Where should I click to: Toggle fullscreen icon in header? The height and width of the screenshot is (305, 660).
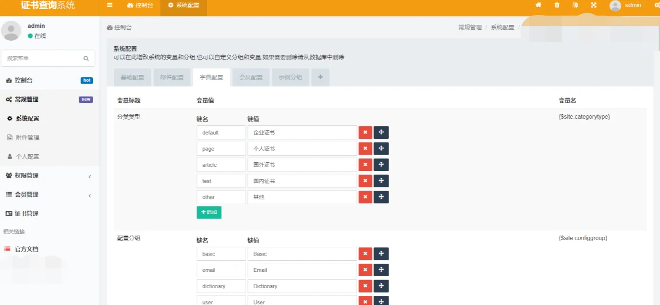point(594,5)
